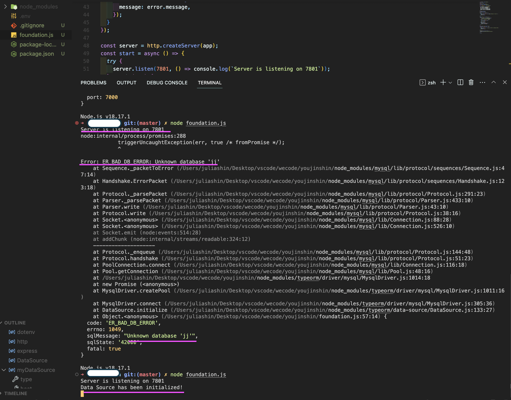
Task: Click the split terminal icon
Action: (460, 82)
